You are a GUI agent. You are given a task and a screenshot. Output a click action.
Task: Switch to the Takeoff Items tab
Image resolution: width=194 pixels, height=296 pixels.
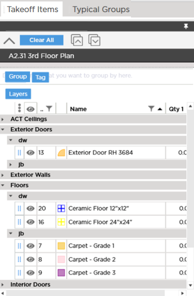[31, 9]
